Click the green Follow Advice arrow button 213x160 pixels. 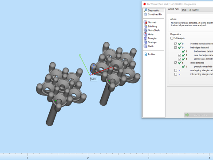[198, 115]
